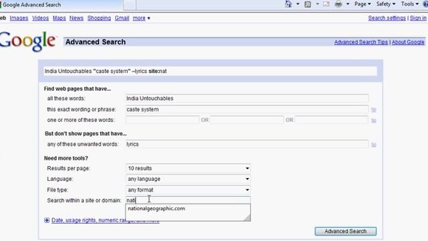This screenshot has height=241, width=428.
Task: Open the Safety menu
Action: 385,4
